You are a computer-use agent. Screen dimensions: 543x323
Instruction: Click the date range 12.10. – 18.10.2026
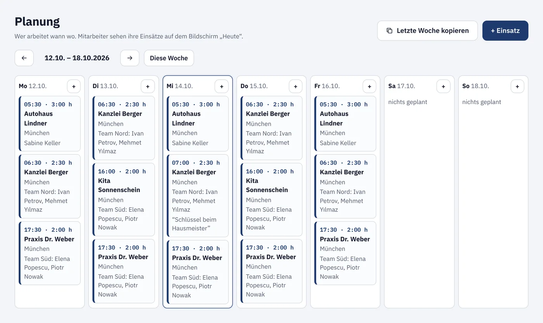pos(77,58)
